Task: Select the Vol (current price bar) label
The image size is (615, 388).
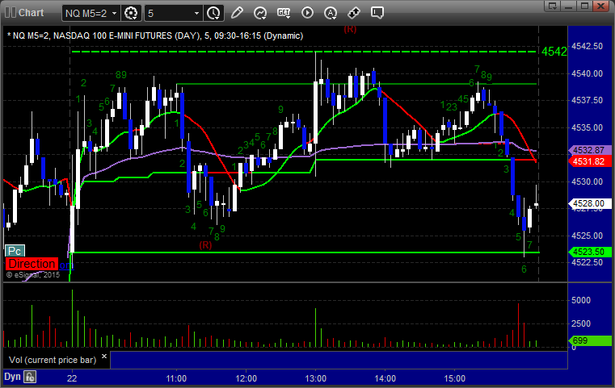Action: pyautogui.click(x=53, y=360)
